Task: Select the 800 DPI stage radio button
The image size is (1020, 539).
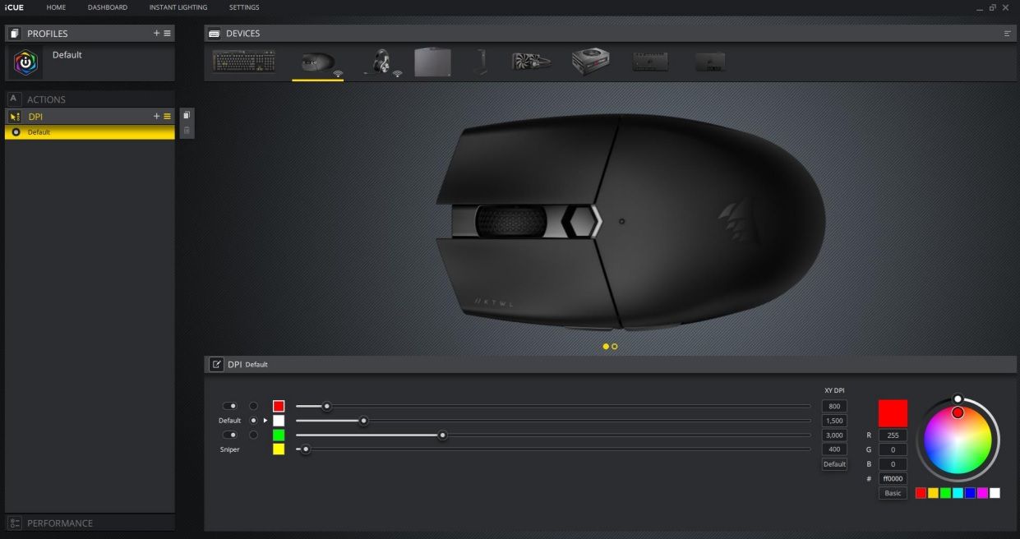Action: (x=253, y=406)
